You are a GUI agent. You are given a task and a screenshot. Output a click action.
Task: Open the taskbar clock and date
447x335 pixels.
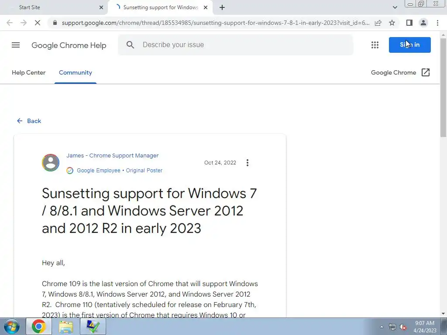pyautogui.click(x=425, y=326)
